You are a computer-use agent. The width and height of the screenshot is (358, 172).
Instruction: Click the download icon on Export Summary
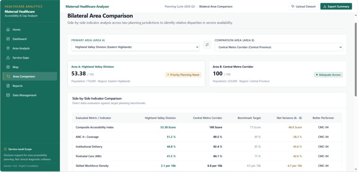point(325,6)
